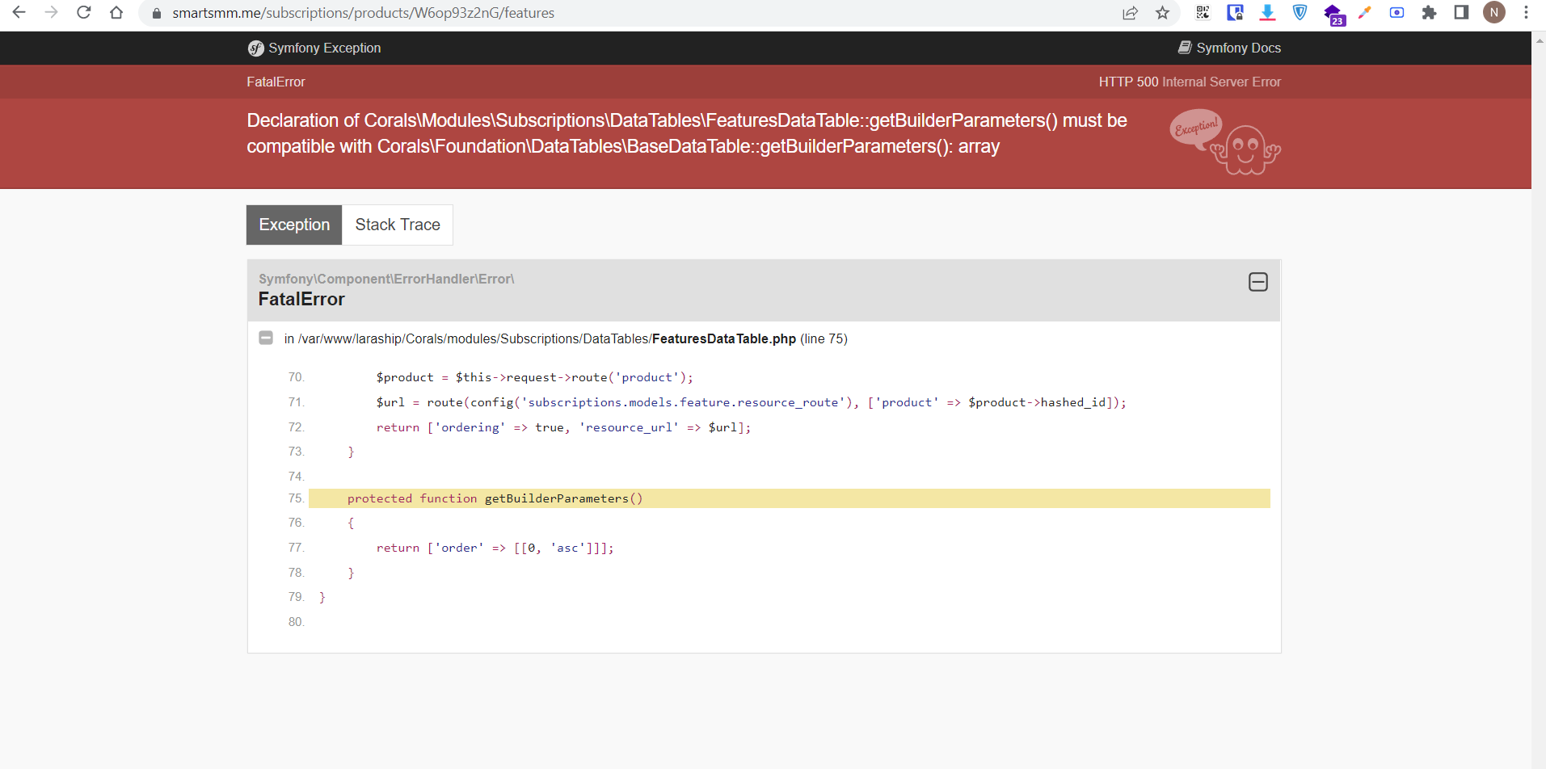Click the FatalError heading in the trace panel
Screen dimensions: 1546x769
point(301,300)
